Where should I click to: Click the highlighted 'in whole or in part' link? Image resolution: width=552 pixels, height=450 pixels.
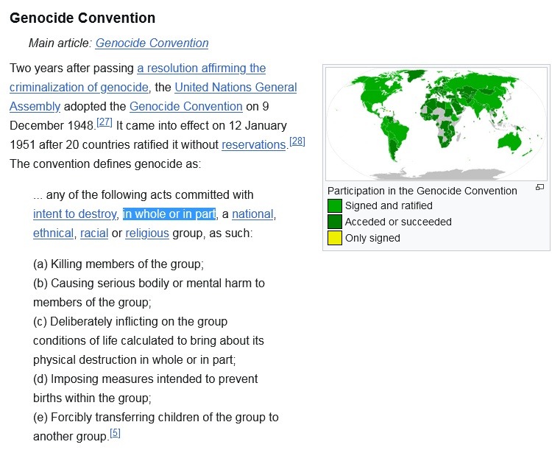169,214
